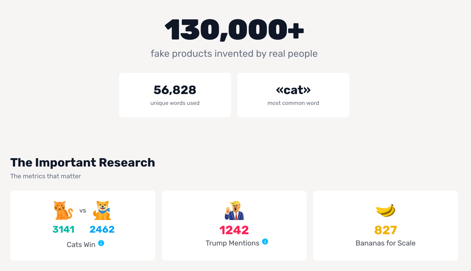This screenshot has width=471, height=271.
Task: Click the banana emoji icon
Action: point(386,210)
